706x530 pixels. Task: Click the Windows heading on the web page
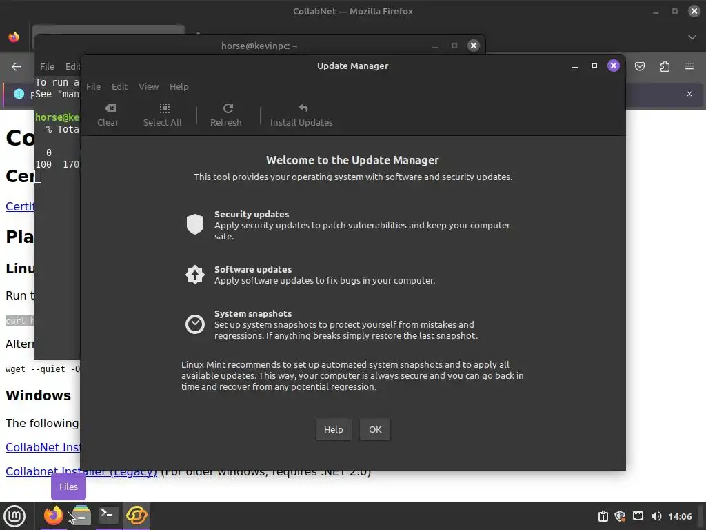click(x=39, y=395)
